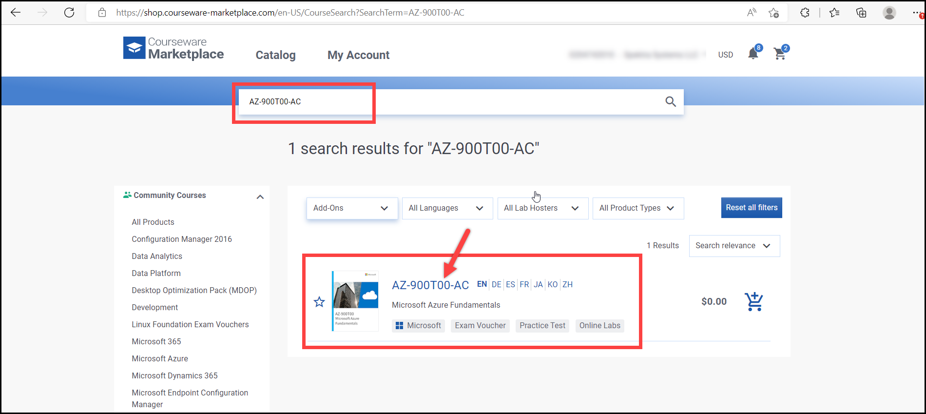
Task: Open the read aloud tool
Action: 752,13
